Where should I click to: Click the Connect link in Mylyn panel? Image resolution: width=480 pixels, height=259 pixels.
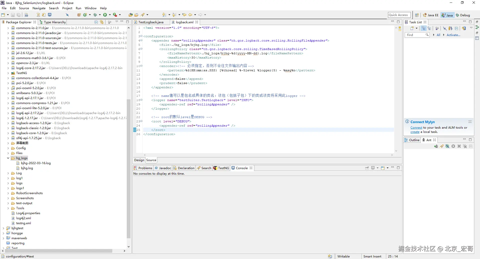(416, 128)
